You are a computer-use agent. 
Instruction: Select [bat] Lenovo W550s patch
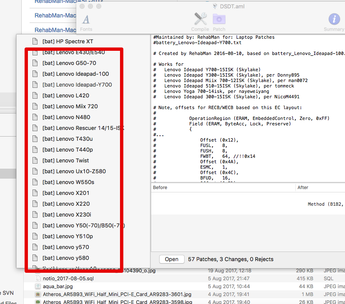tap(68, 182)
